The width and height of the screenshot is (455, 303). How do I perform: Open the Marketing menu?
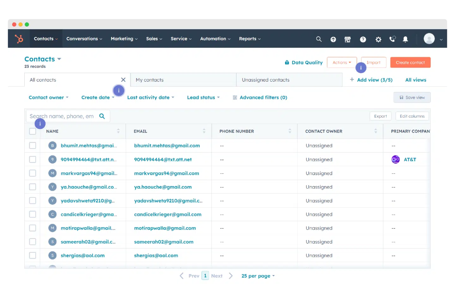[124, 39]
